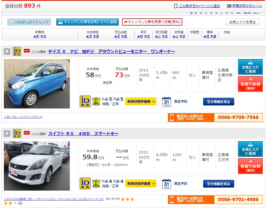Click the Goo鑑定 green badge for スイフト RS

(96, 183)
